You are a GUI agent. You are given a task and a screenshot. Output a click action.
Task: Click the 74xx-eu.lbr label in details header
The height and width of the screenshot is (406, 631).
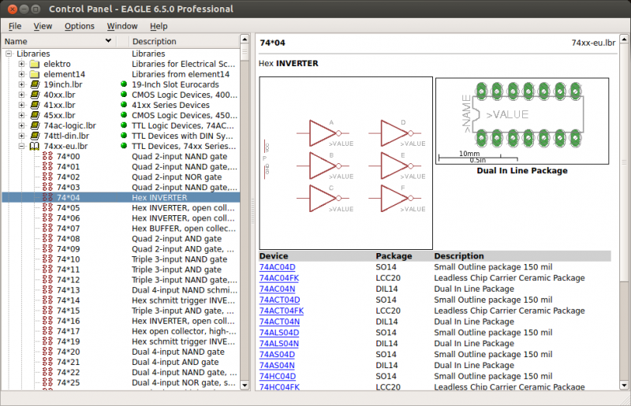click(x=593, y=43)
